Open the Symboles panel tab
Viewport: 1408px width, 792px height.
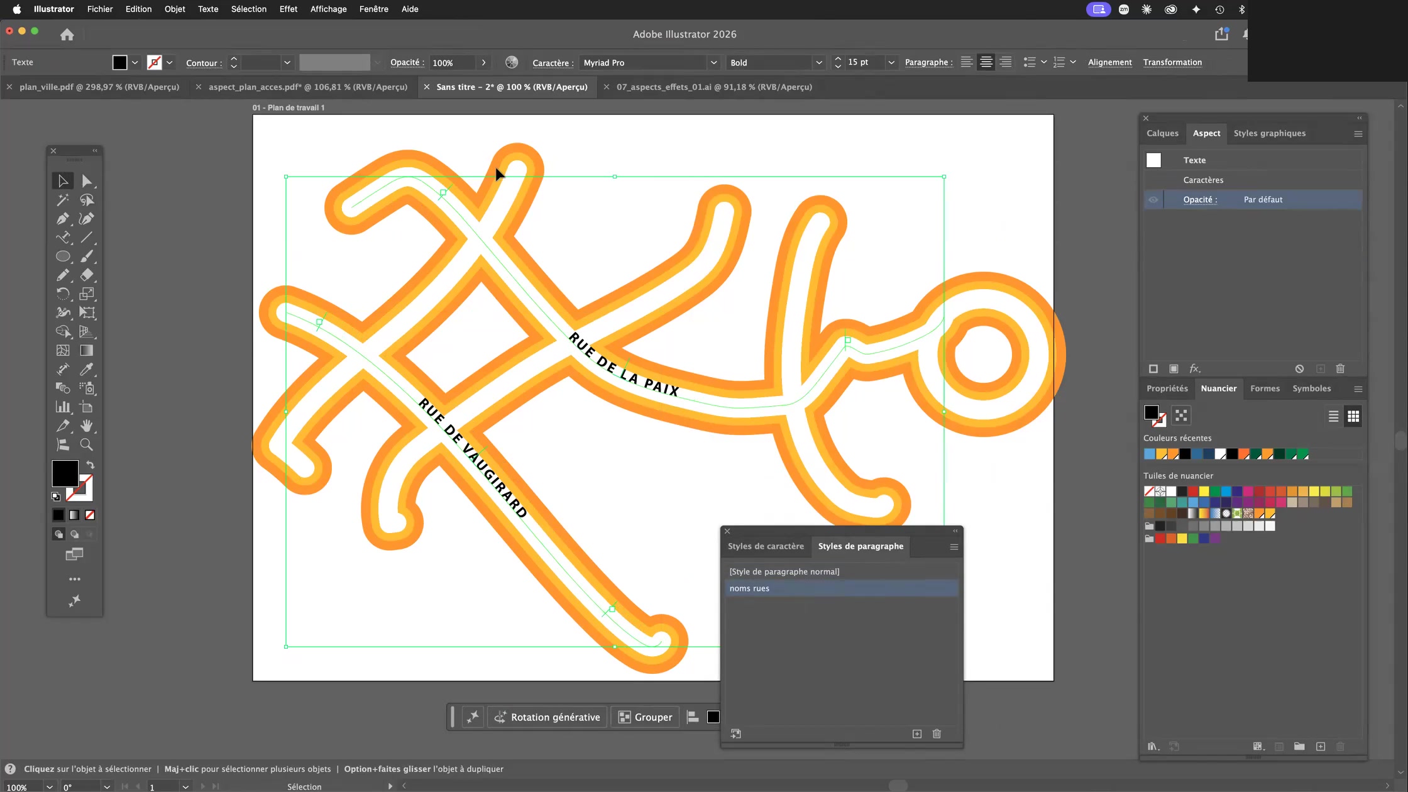[x=1311, y=388]
